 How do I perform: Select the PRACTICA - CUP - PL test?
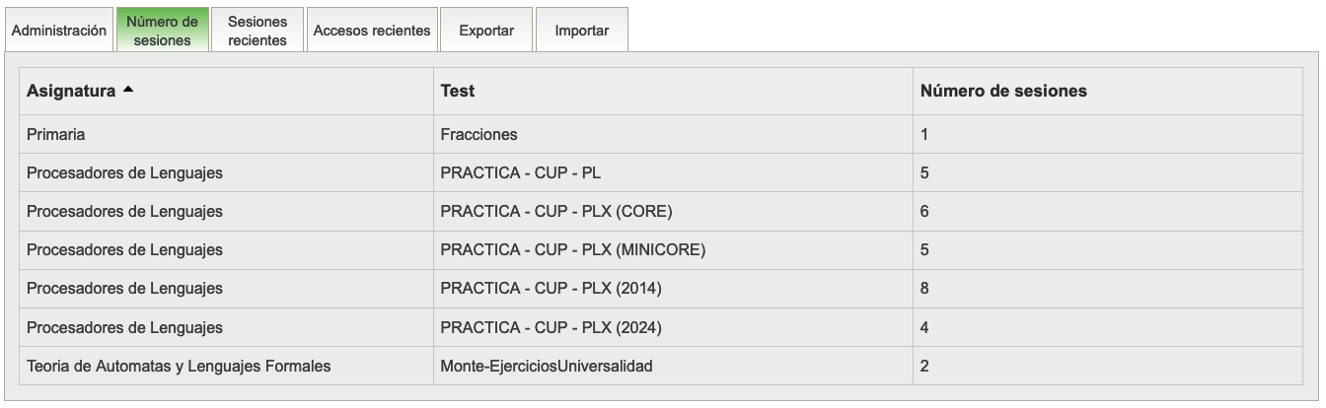[x=520, y=172]
